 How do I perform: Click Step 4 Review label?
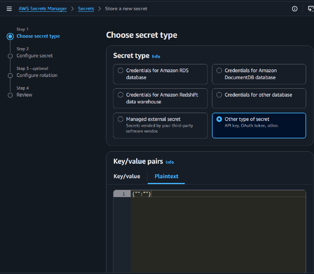tap(24, 95)
